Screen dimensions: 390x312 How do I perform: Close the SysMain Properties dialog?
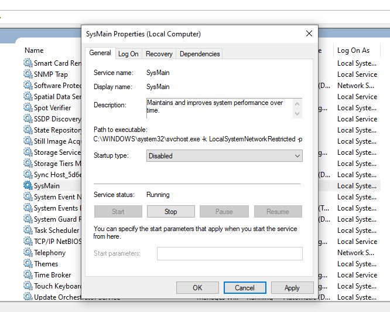(309, 33)
